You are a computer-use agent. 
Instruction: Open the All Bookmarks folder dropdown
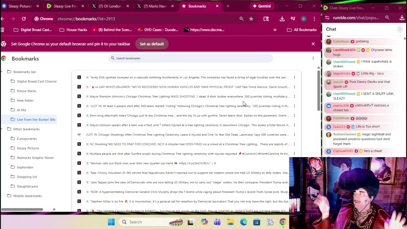coord(301,30)
